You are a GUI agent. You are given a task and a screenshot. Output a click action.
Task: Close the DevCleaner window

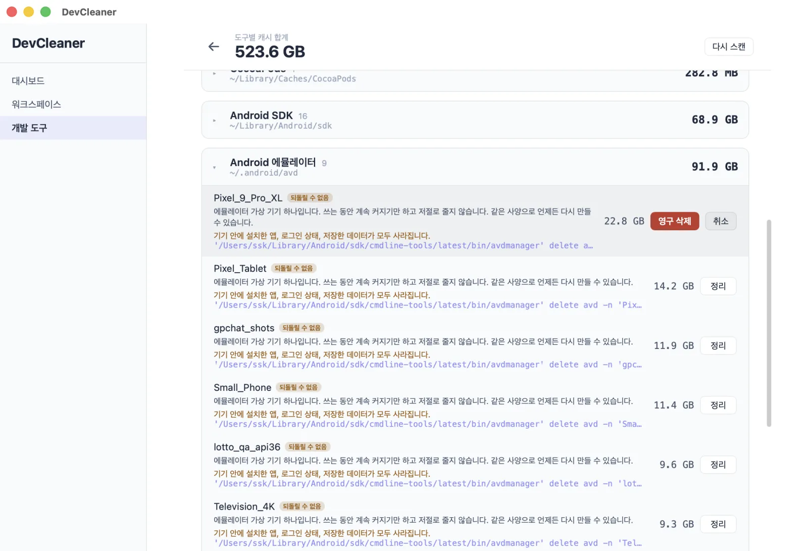(12, 12)
